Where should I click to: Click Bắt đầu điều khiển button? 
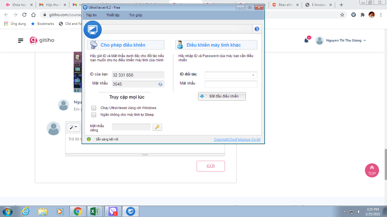point(222,96)
